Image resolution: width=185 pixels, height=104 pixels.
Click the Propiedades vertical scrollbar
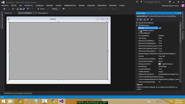tap(180, 52)
